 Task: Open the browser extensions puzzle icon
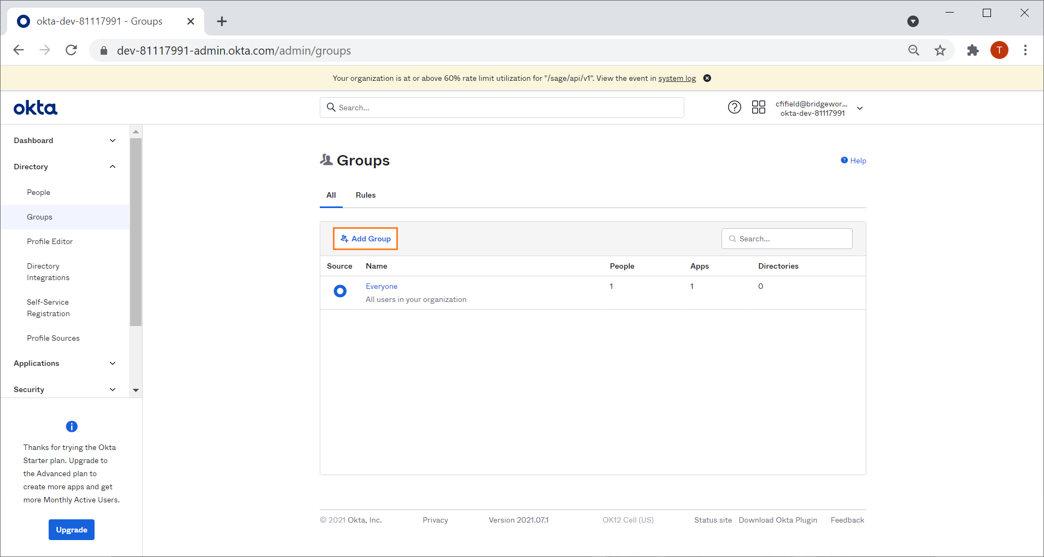click(x=973, y=50)
